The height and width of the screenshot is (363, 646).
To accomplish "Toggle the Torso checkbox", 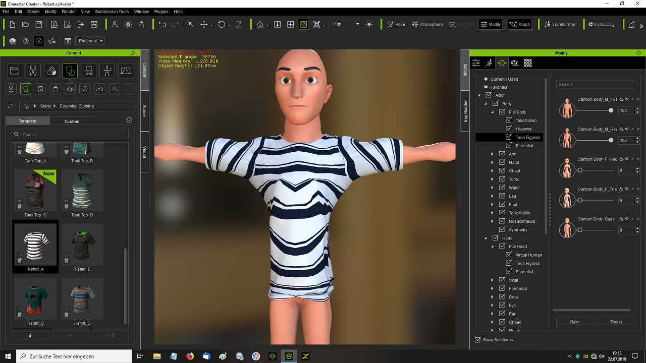I will point(502,179).
